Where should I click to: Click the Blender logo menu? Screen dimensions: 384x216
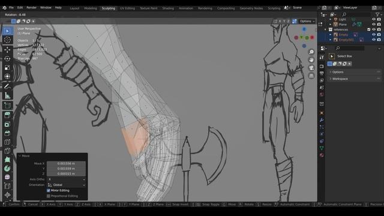(4, 8)
